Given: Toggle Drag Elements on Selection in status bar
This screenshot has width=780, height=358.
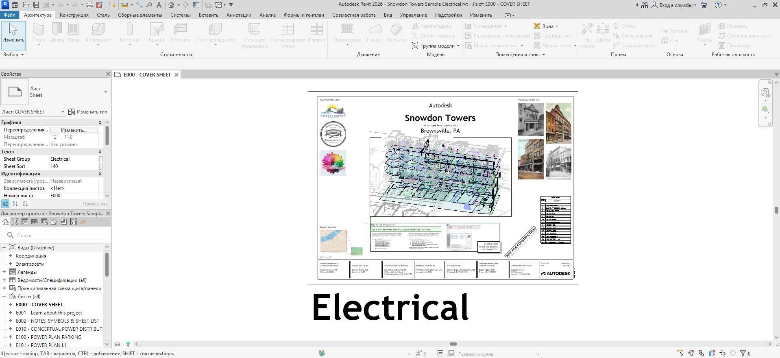Looking at the screenshot, I should (x=722, y=354).
